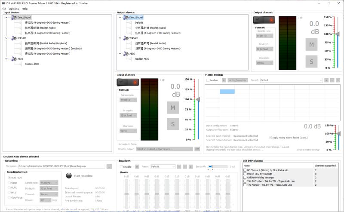
Task: Enable matrix mixing checkbox
Action: point(208,80)
